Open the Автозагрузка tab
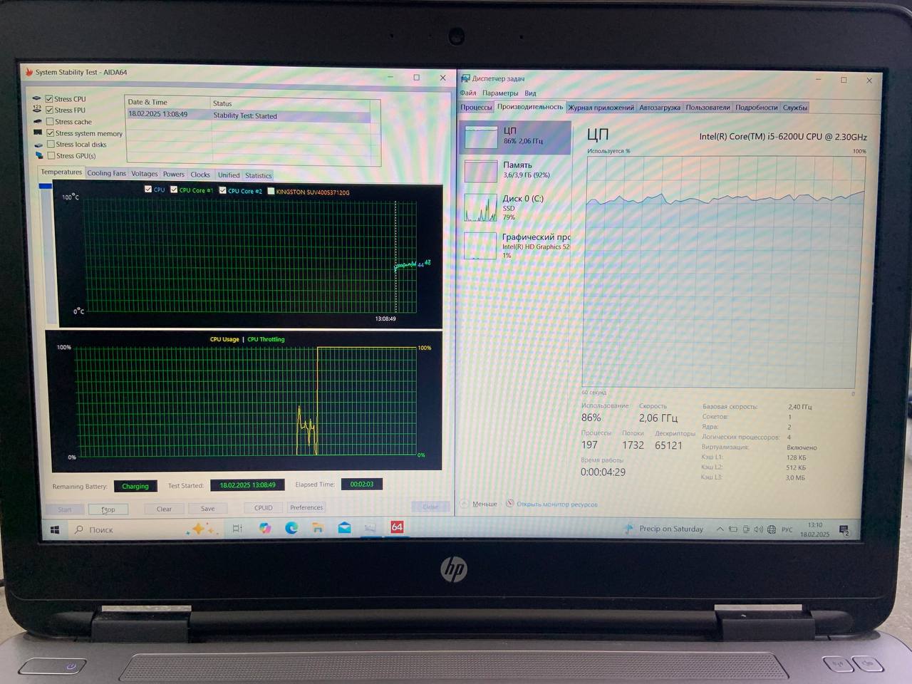 [660, 108]
